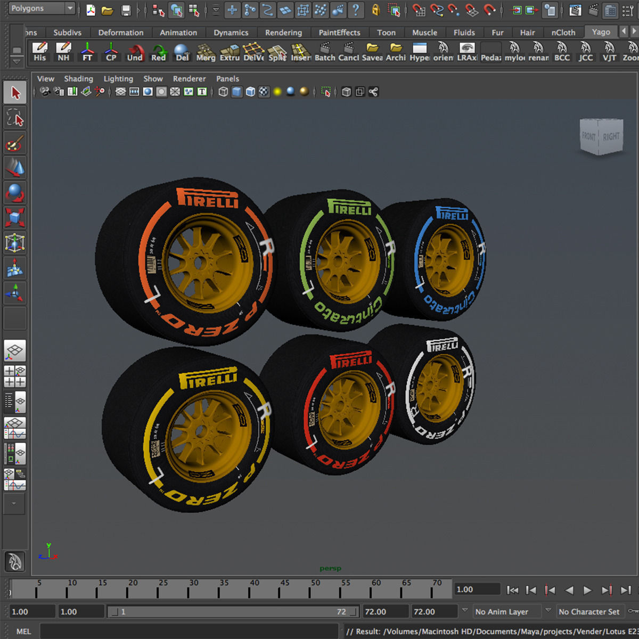The height and width of the screenshot is (639, 639).
Task: Choose the Paint Selection tool
Action: [x=15, y=143]
